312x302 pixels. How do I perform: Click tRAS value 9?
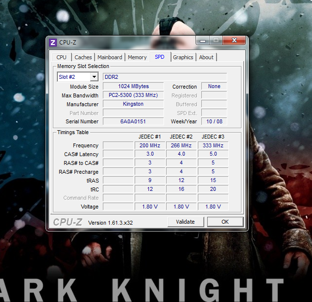point(150,180)
